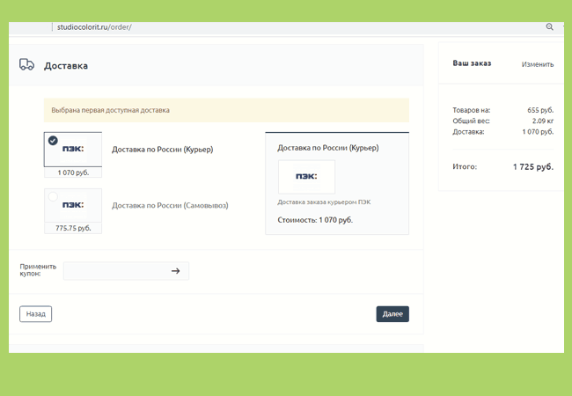Select the self-pickup delivery radio button
This screenshot has height=396, width=572.
tap(53, 196)
